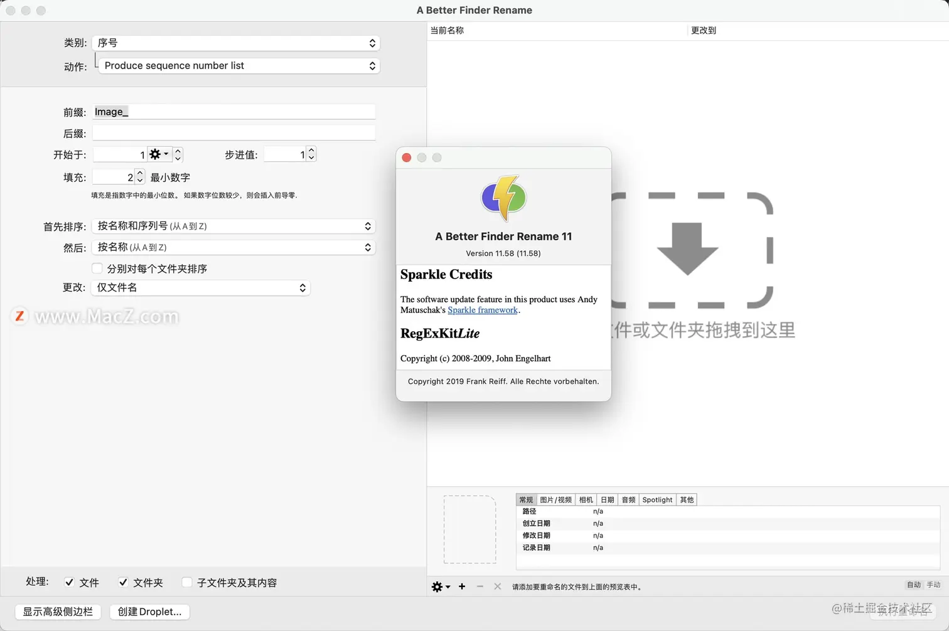Click the 显示高级侧边栏 button

58,612
